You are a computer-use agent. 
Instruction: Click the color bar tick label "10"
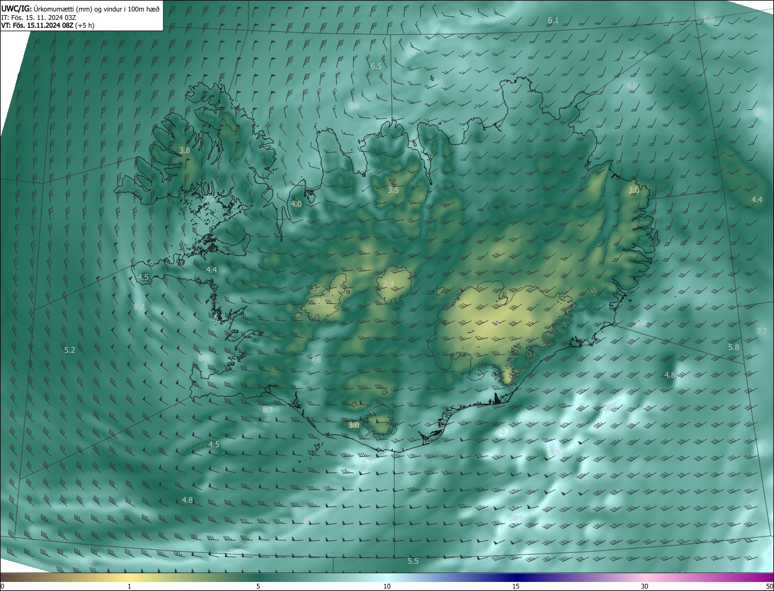pyautogui.click(x=387, y=586)
